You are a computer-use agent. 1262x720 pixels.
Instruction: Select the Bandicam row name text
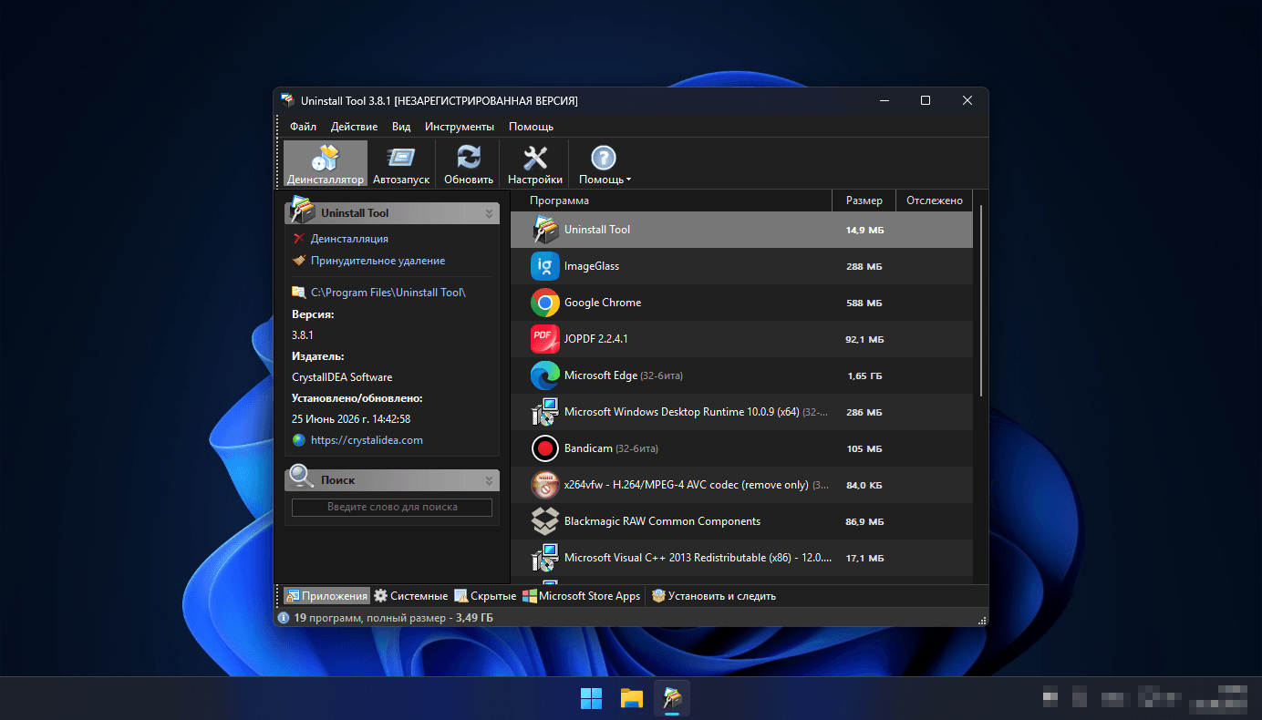pyautogui.click(x=588, y=448)
